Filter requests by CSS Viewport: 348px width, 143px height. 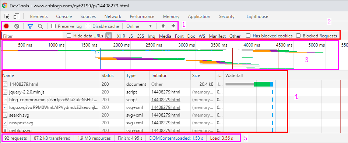click(x=140, y=36)
